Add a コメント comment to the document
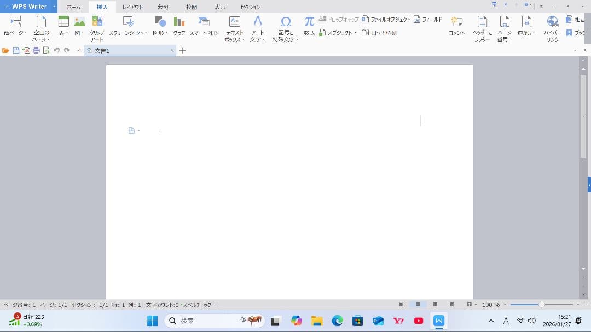The width and height of the screenshot is (591, 332). pos(456,26)
